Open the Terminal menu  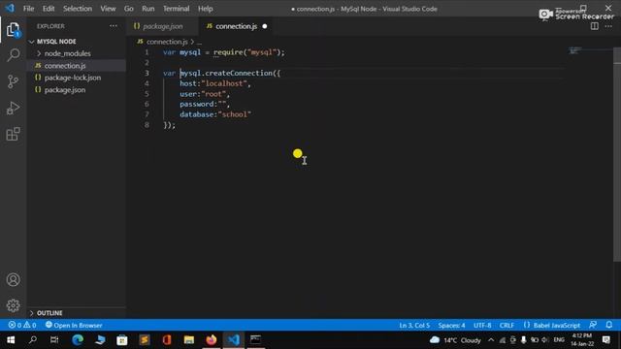(x=177, y=9)
